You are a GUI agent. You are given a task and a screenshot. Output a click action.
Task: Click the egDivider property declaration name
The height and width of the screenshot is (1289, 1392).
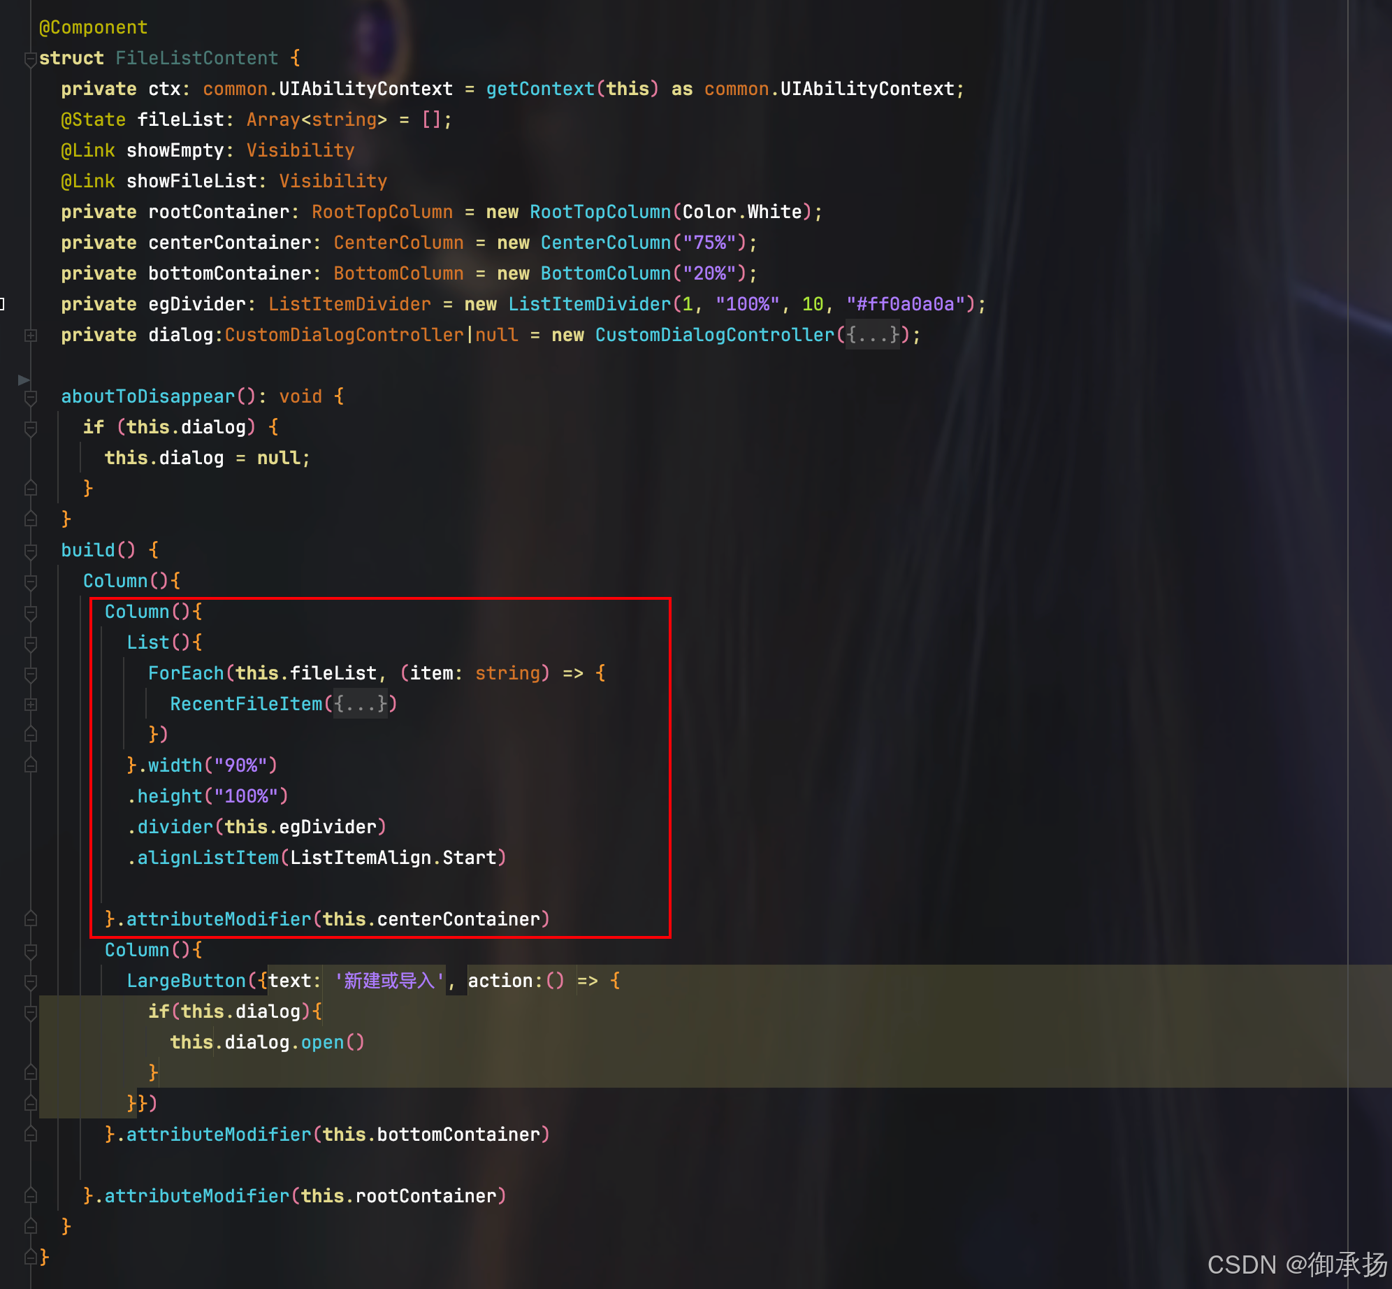pos(197,304)
